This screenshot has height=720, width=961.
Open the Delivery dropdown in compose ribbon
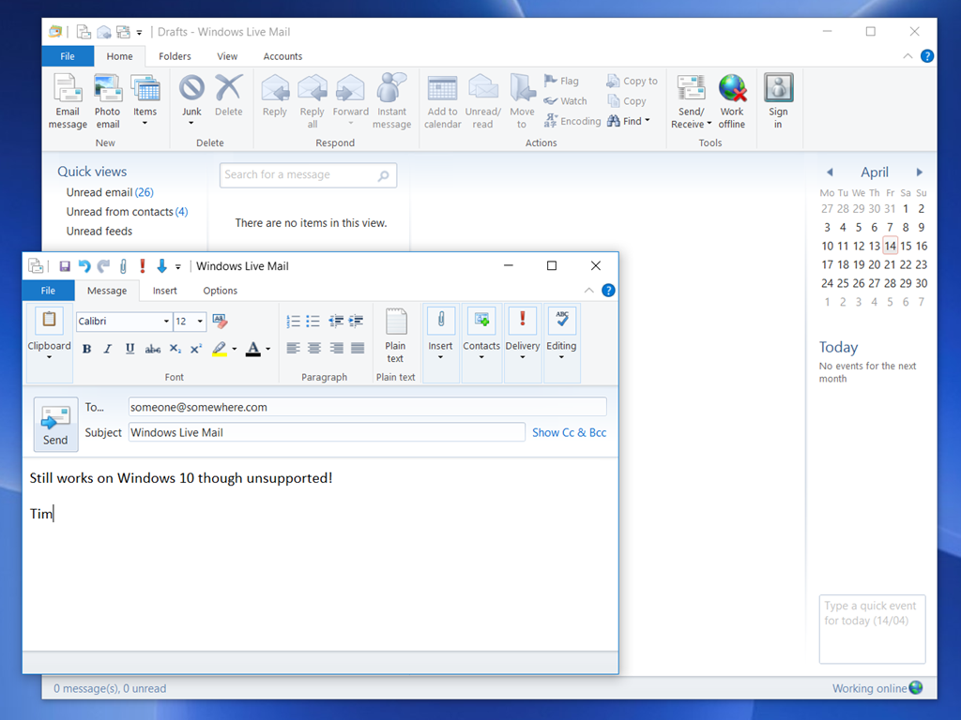click(522, 343)
